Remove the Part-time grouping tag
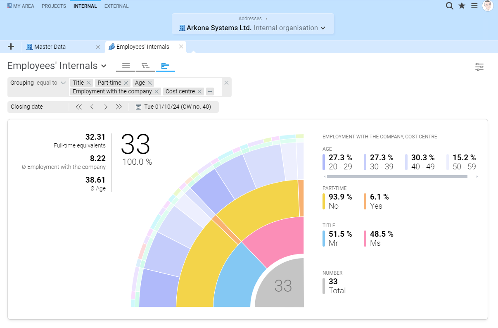Image resolution: width=498 pixels, height=328 pixels. pyautogui.click(x=126, y=83)
